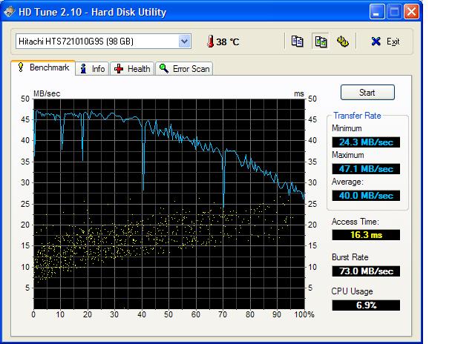
Task: Click the Access Time label
Action: [356, 222]
